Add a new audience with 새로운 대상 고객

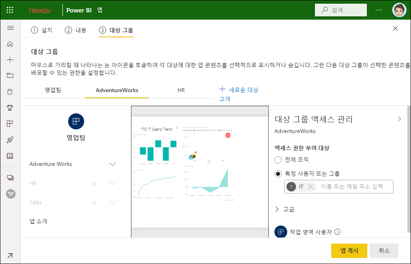tap(238, 94)
